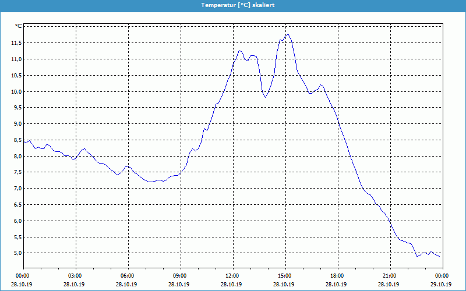Click the 5,0 y-axis tick label
The image size is (466, 291).
(x=16, y=253)
